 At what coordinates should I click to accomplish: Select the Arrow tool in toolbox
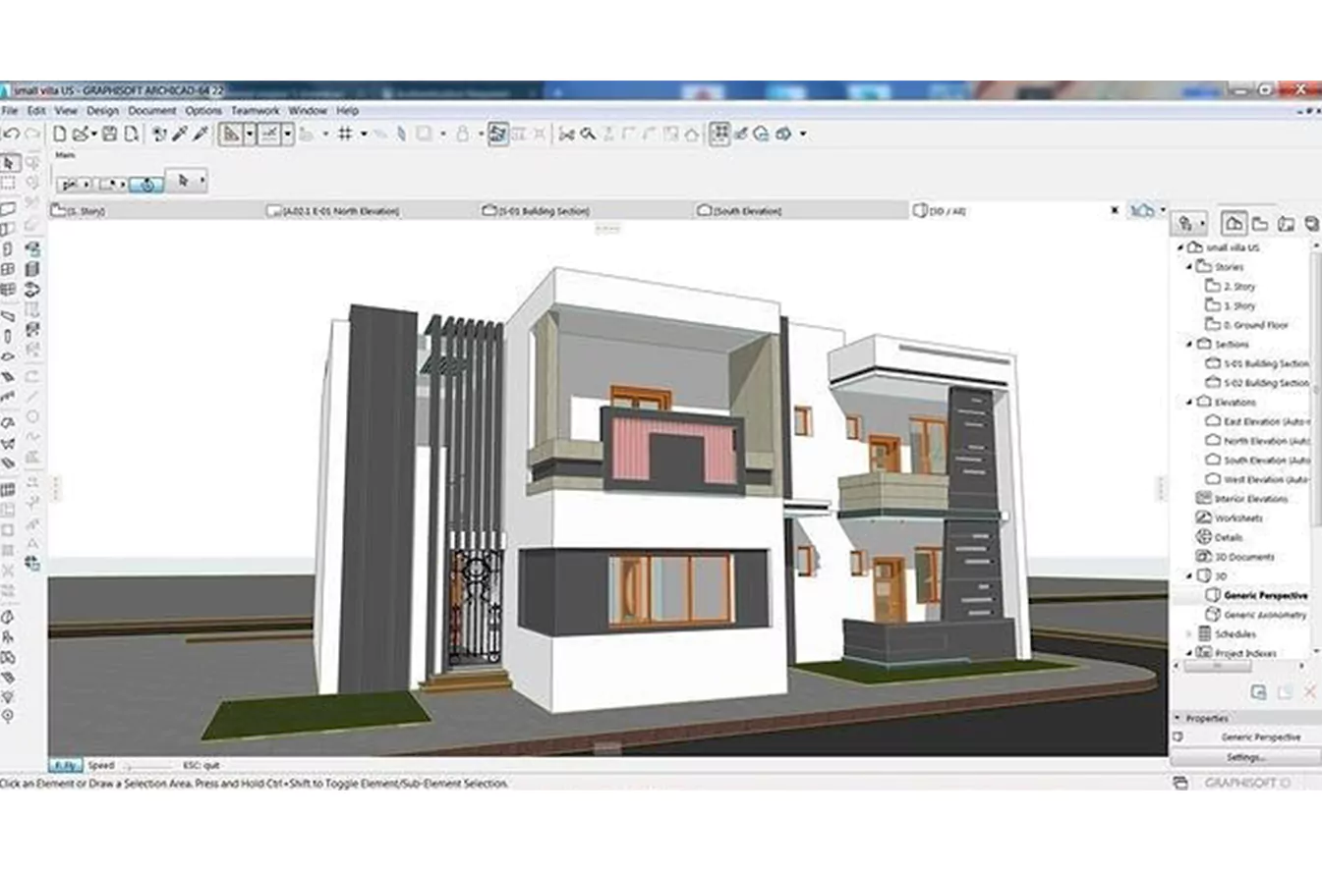click(9, 163)
